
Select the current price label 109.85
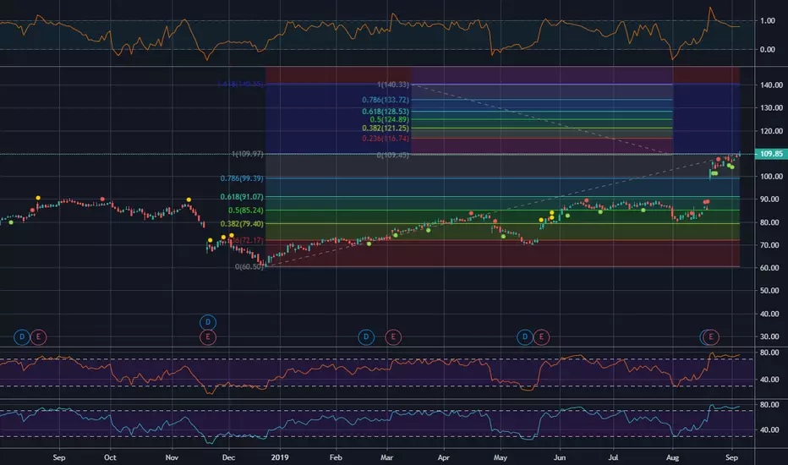click(x=771, y=154)
